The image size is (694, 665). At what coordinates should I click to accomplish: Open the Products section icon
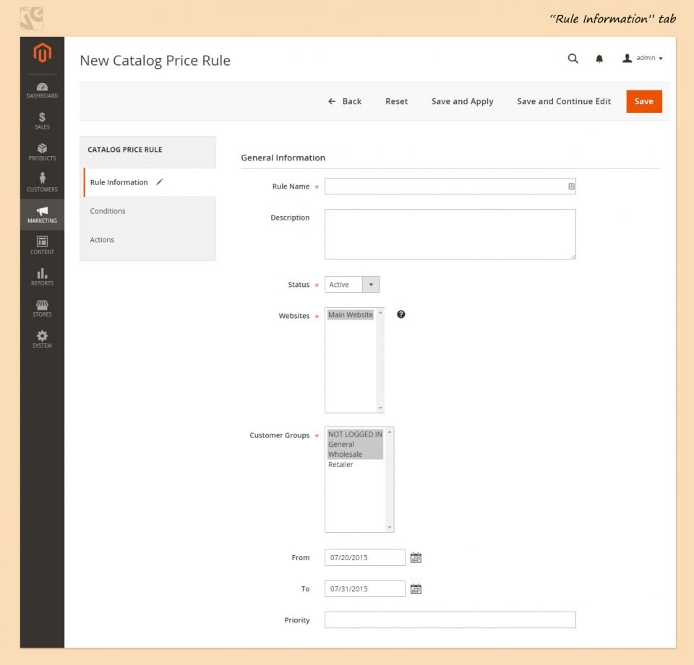point(41,150)
